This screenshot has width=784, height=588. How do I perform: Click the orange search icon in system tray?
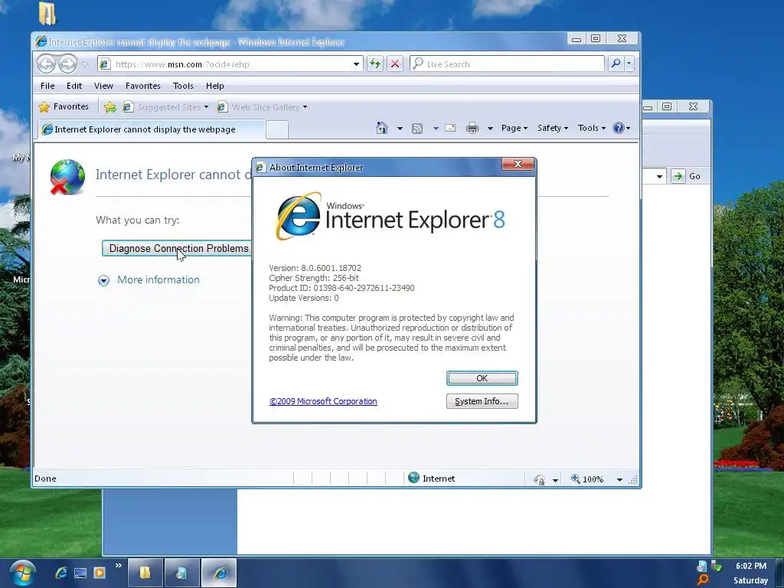[x=703, y=580]
